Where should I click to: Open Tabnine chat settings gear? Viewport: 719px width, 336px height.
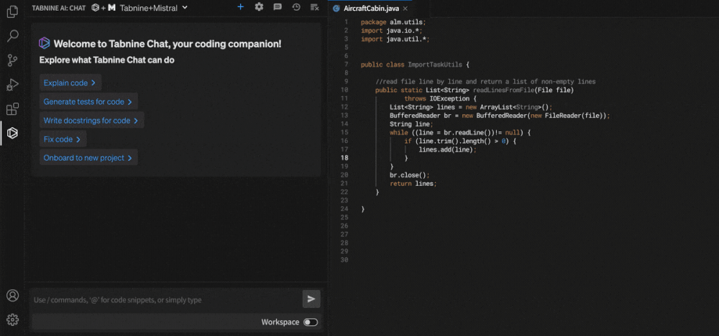click(259, 7)
